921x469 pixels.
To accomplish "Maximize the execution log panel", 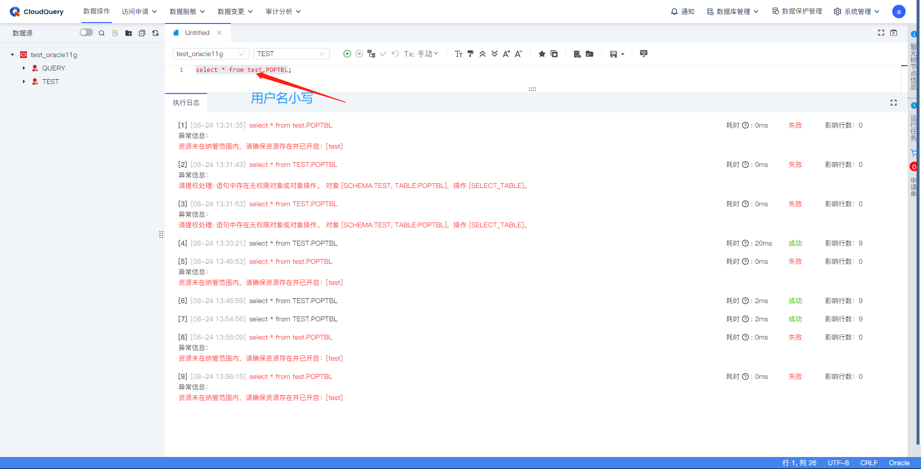I will 894,103.
